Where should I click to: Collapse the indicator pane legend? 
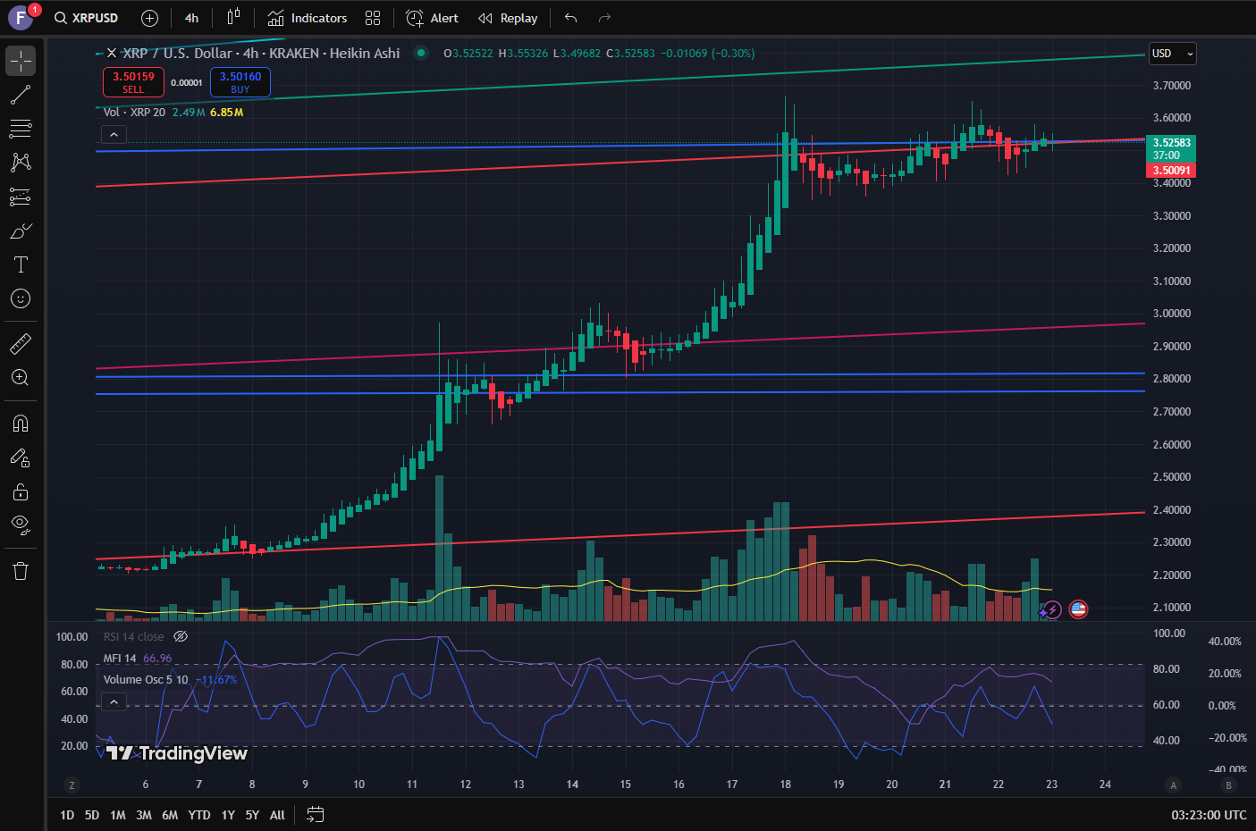pos(114,702)
